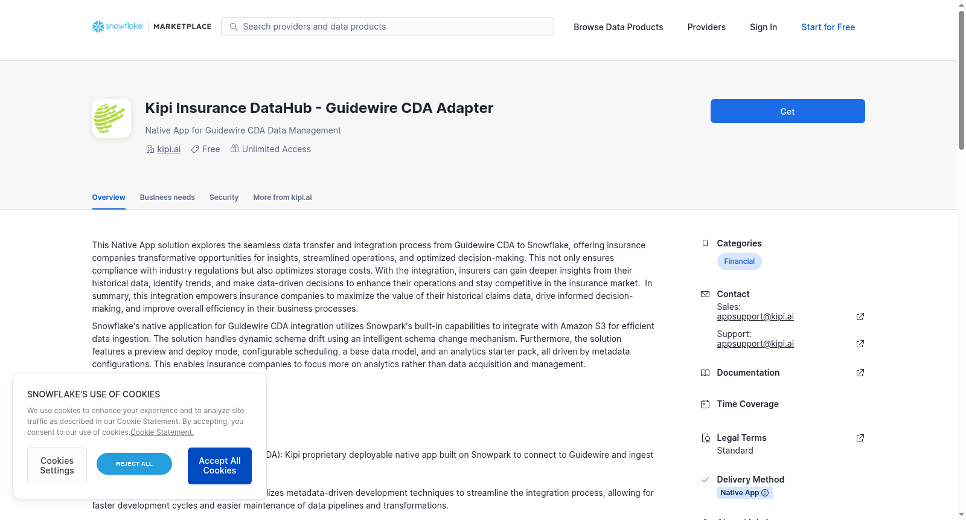Open external link for Sales email
Image resolution: width=966 pixels, height=520 pixels.
[x=860, y=316]
